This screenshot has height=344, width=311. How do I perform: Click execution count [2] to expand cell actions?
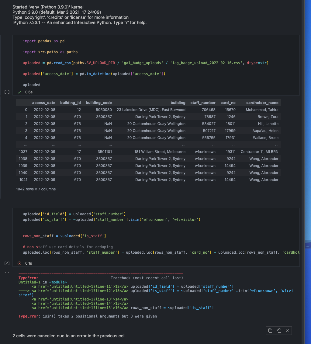[x=7, y=263]
